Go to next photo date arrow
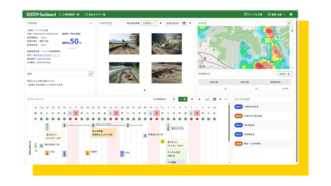 coord(190,23)
